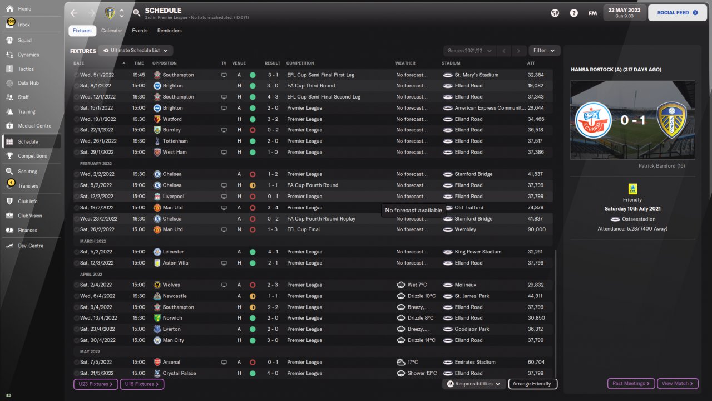Open the Dev. Centre
The height and width of the screenshot is (401, 712).
pos(30,246)
